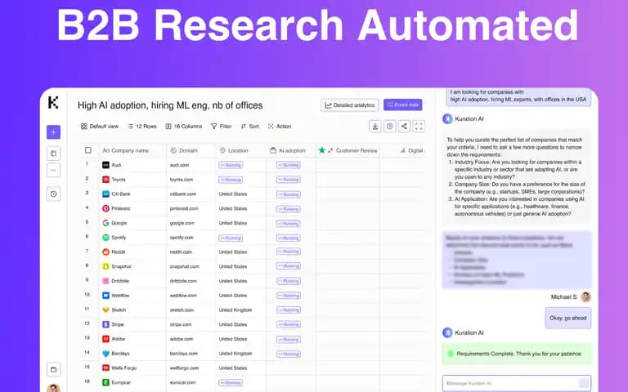Click the table title High AI adoption

(170, 105)
